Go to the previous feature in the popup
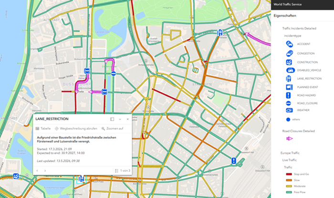 (37, 170)
